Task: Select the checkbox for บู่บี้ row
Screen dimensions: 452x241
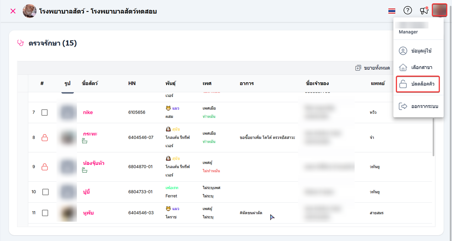Action: (x=46, y=192)
